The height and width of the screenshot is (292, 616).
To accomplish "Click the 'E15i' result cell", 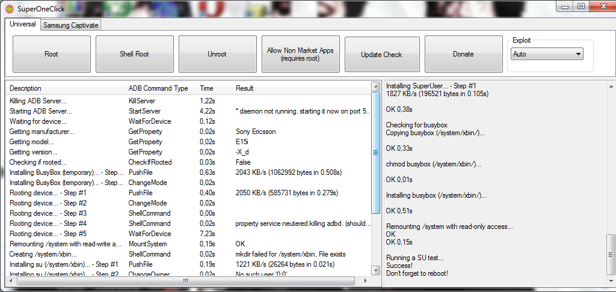I will coord(242,142).
